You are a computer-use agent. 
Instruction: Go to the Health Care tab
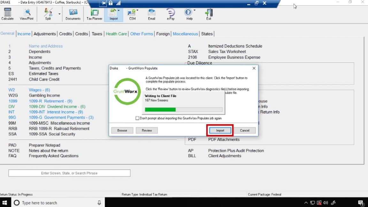pos(116,34)
